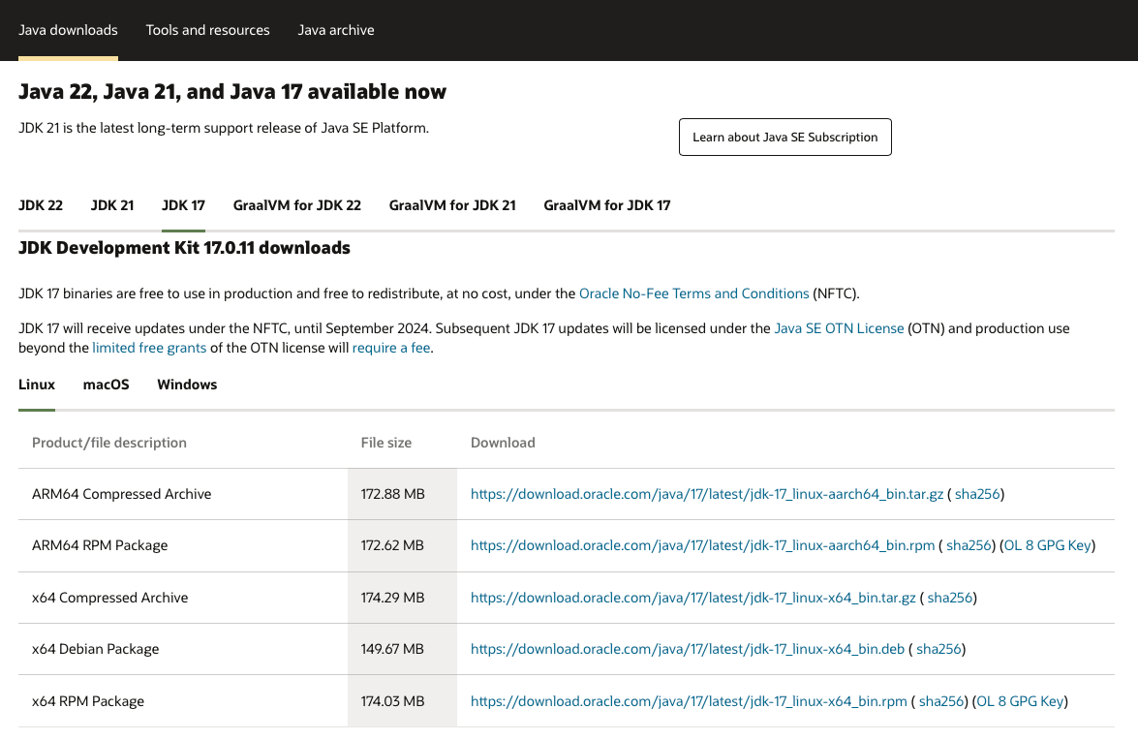Download the linux-x64 tar.gz archive link

[693, 598]
